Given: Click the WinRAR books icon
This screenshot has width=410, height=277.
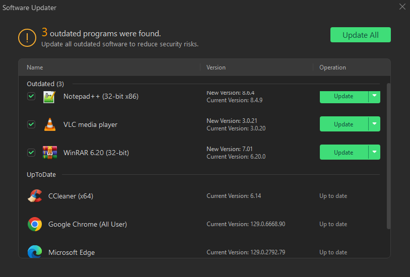Looking at the screenshot, I should [x=50, y=153].
